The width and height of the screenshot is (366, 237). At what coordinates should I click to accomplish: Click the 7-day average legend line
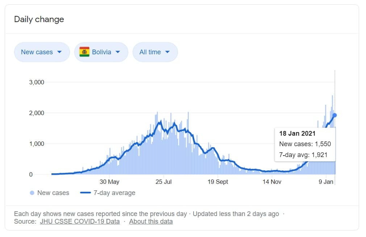85,193
